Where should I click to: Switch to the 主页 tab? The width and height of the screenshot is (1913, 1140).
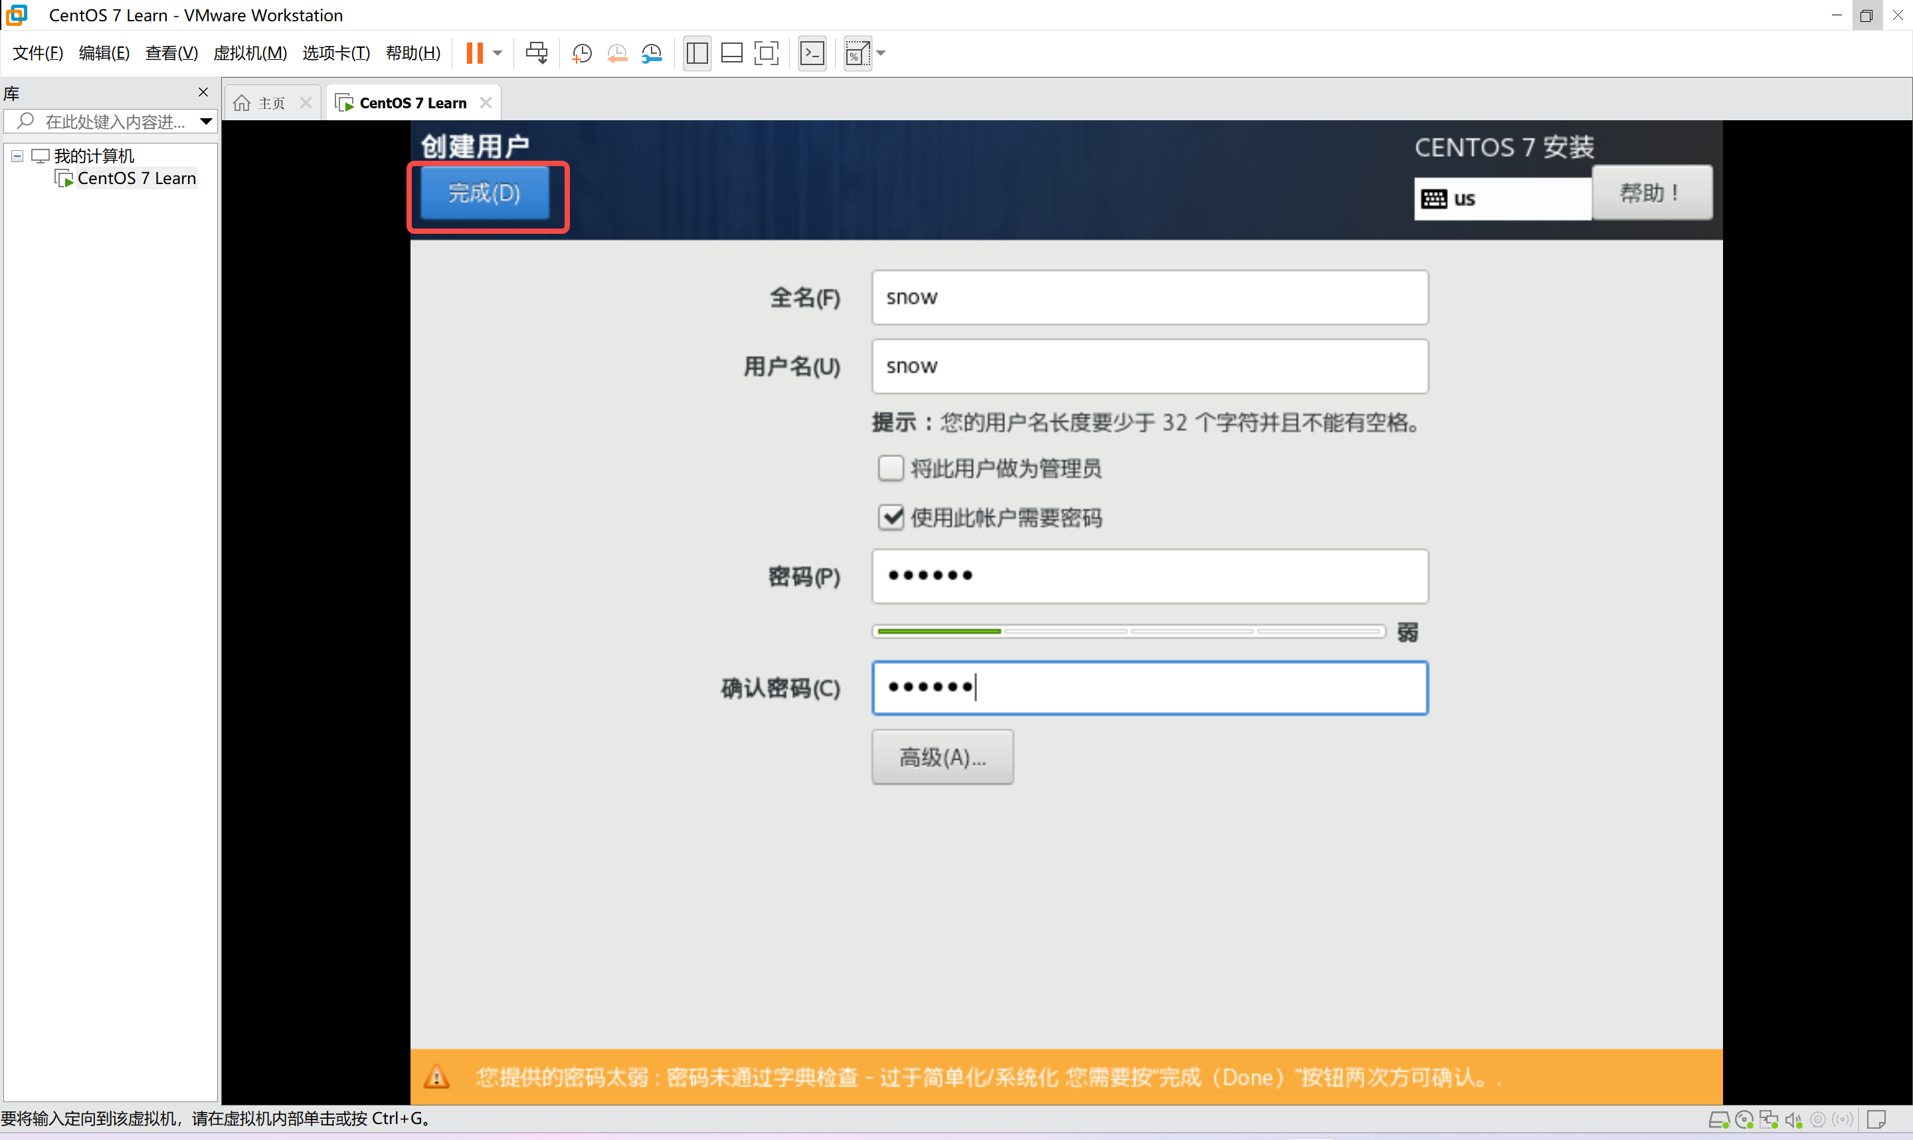point(271,103)
